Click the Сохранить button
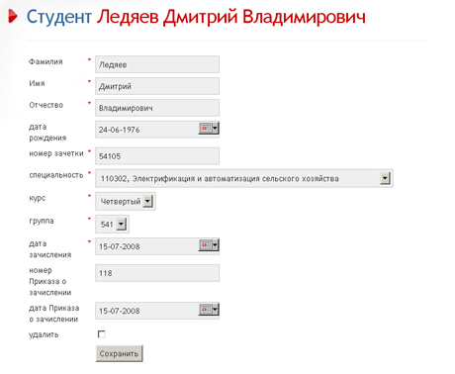Viewport: 455px width, 374px height. [120, 353]
